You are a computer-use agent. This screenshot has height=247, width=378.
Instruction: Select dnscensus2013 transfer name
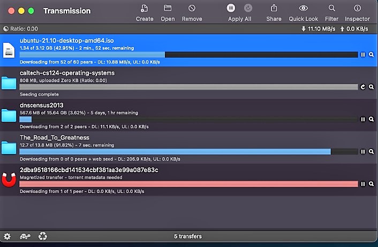point(41,105)
